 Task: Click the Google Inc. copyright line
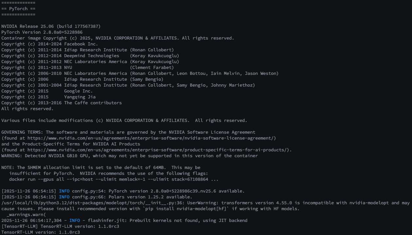47,91
